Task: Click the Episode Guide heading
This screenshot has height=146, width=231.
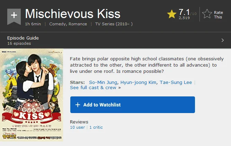Action: (x=23, y=38)
